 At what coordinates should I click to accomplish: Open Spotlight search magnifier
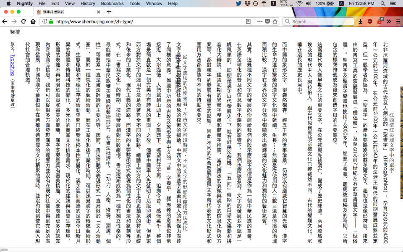383,4
